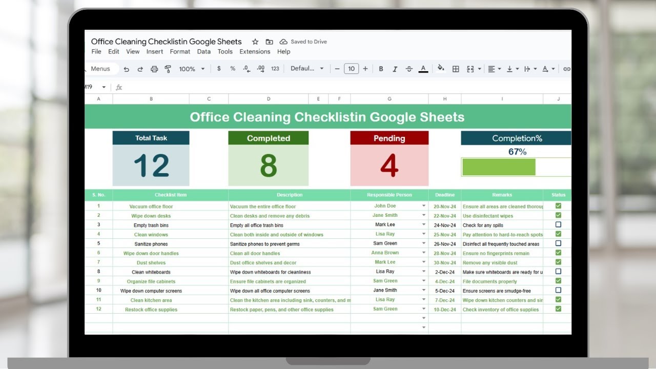The height and width of the screenshot is (369, 656).
Task: Click the cloud Saved to Drive icon
Action: point(283,42)
